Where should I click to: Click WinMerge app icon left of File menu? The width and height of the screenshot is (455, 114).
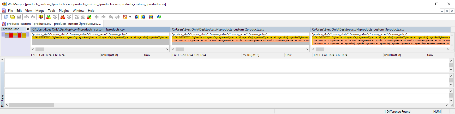pos(4,11)
